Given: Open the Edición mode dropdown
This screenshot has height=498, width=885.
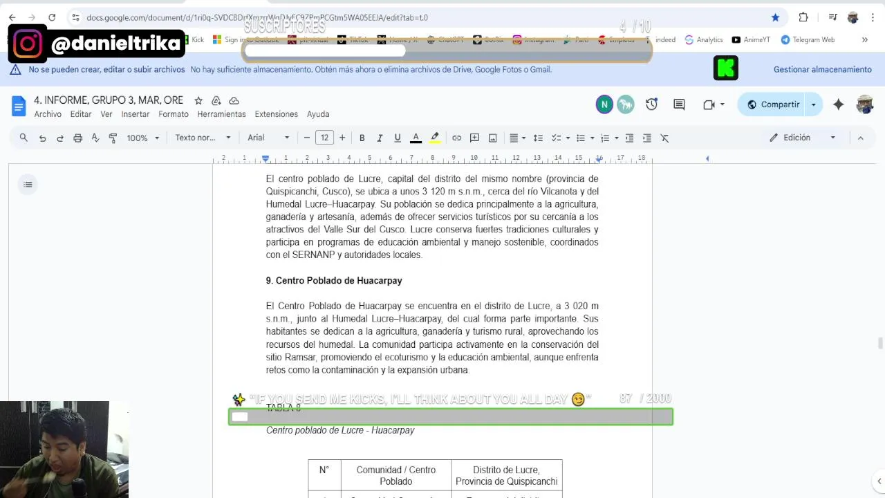Looking at the screenshot, I should coord(802,138).
